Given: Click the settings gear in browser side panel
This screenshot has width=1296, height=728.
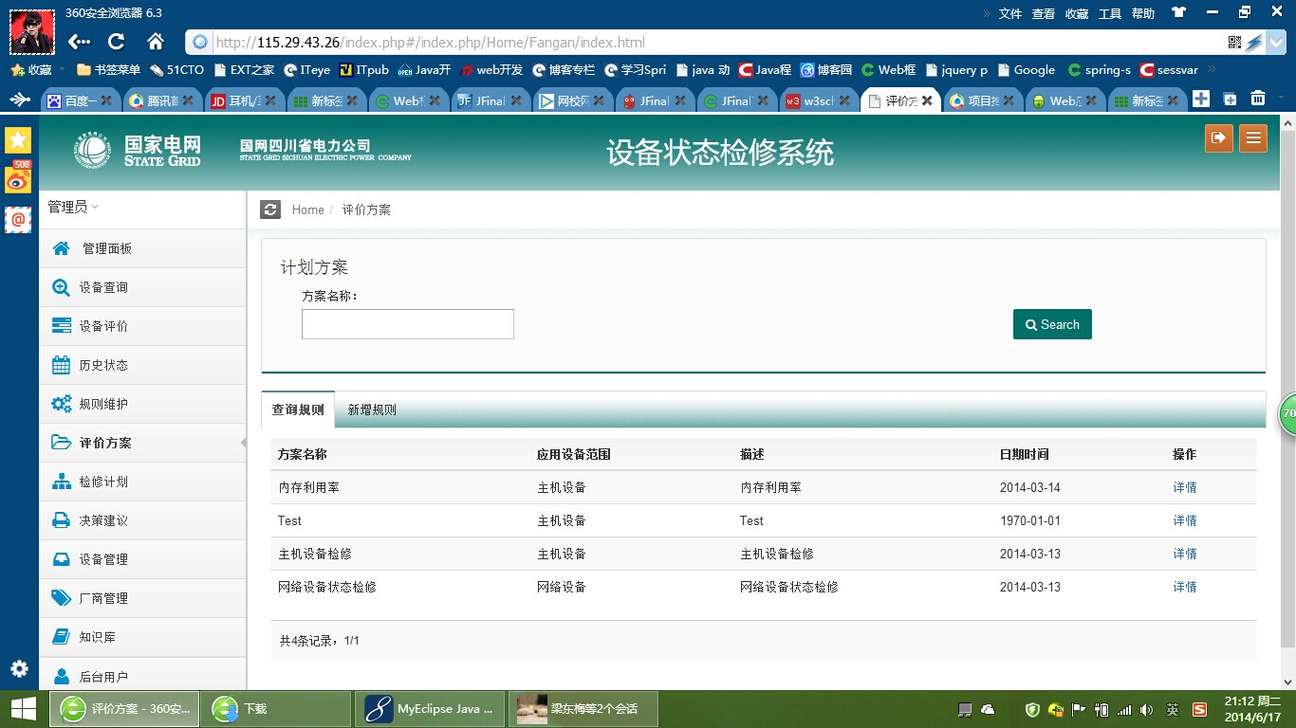Looking at the screenshot, I should (19, 668).
